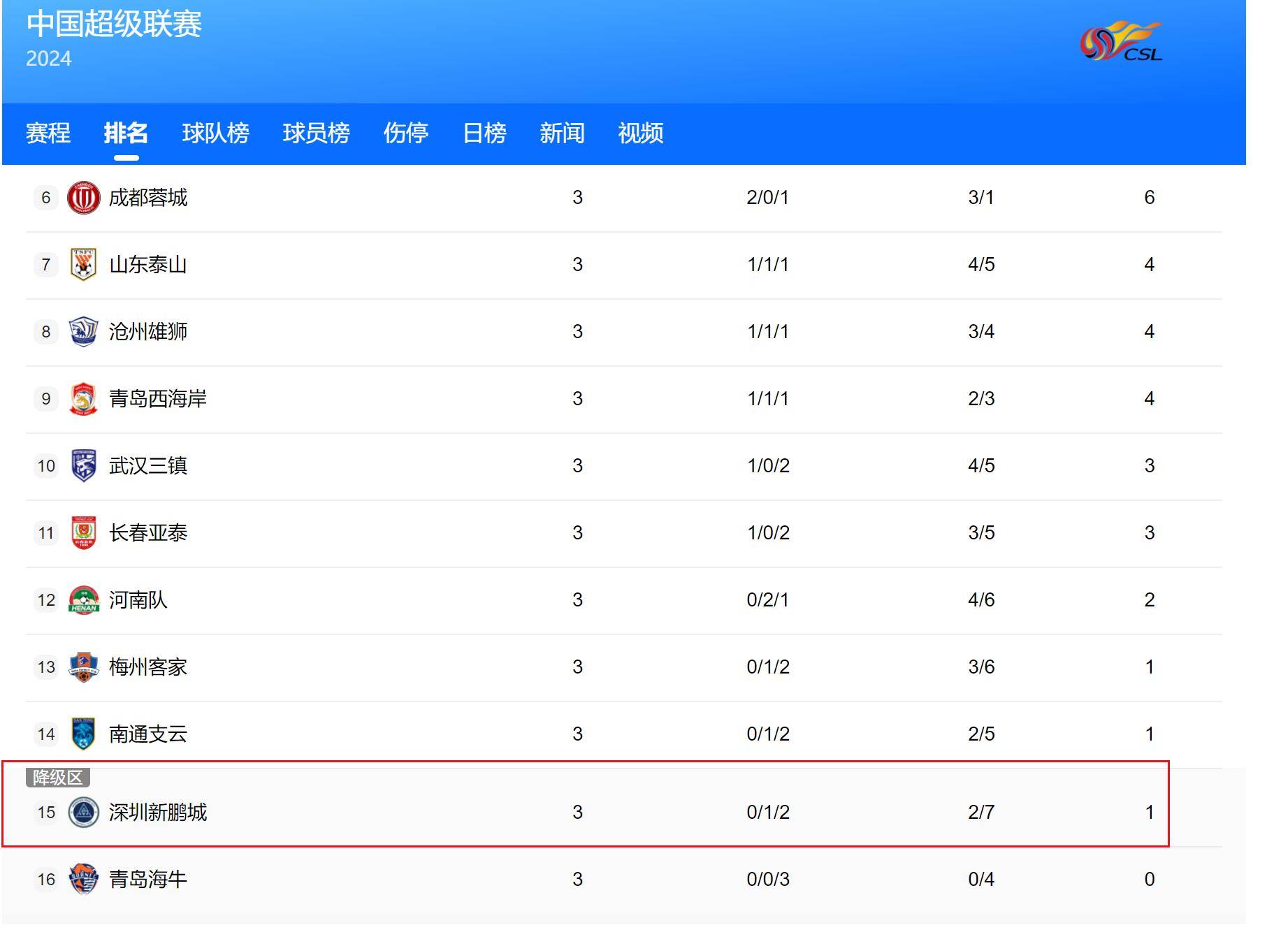
Task: Click 青岛海牛 points 0
Action: point(1150,880)
